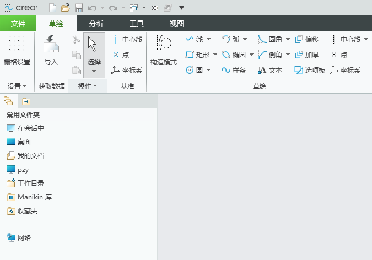The image size is (372, 260).
Task: Open 栅格设置 grid settings
Action: tap(17, 50)
